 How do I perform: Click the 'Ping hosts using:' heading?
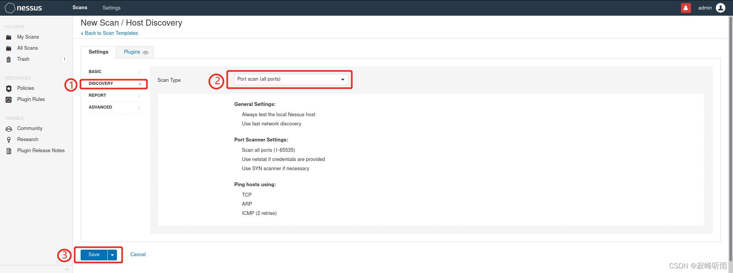[x=255, y=185]
